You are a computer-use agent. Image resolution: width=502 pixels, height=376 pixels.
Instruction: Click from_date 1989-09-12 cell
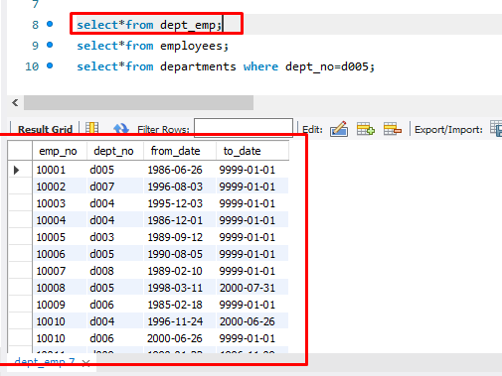[180, 237]
